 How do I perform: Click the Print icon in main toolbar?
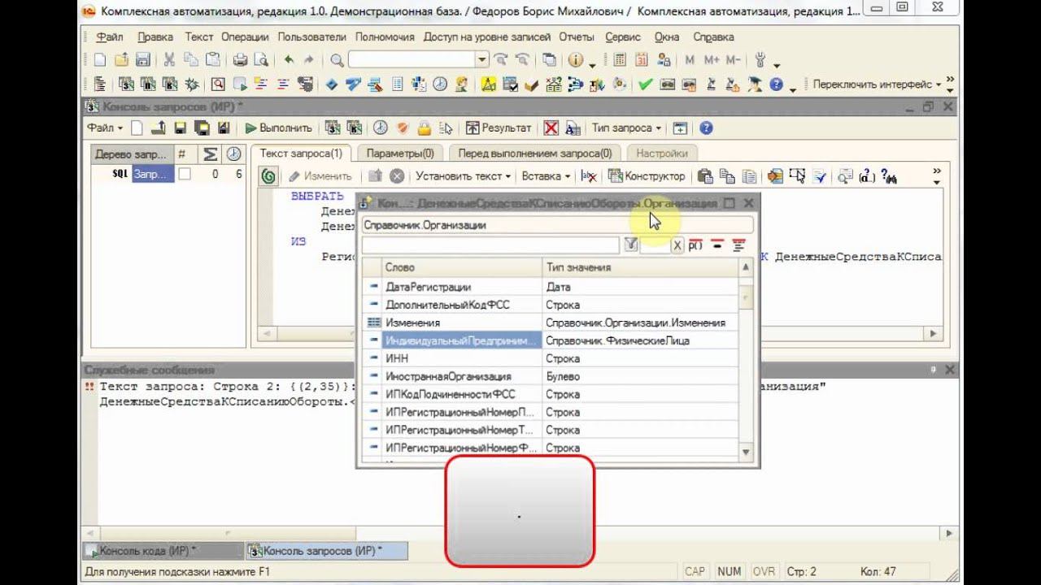click(x=240, y=59)
